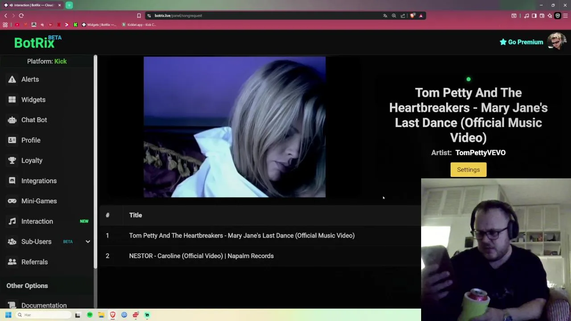The image size is (571, 321).
Task: Open the Profile section
Action: point(31,140)
